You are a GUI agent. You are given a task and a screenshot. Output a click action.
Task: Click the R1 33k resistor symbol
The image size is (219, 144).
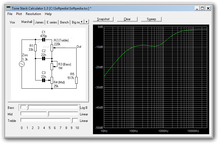36,48
